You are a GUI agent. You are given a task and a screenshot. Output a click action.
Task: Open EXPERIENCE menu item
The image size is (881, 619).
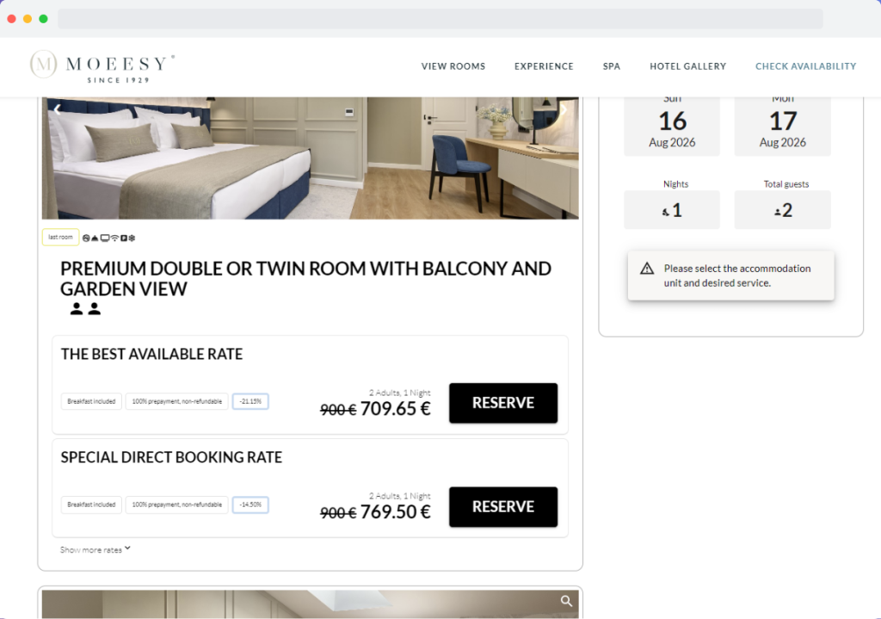click(544, 66)
